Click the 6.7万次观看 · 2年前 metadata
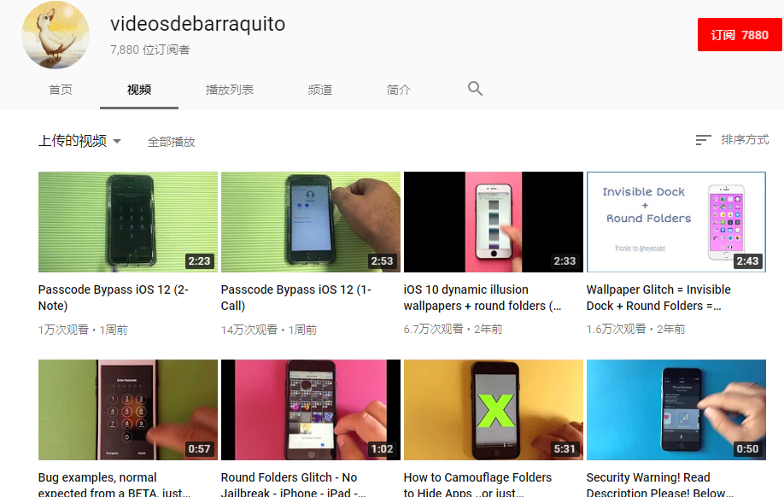The image size is (784, 497). [x=453, y=329]
